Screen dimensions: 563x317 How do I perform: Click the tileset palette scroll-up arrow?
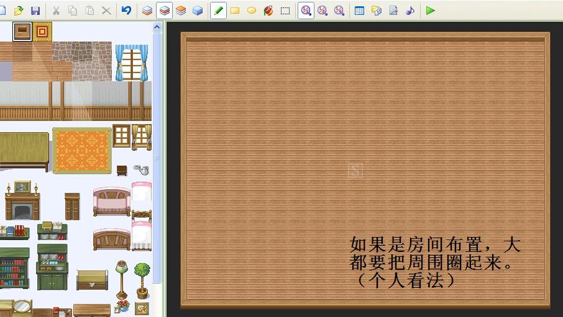(157, 27)
